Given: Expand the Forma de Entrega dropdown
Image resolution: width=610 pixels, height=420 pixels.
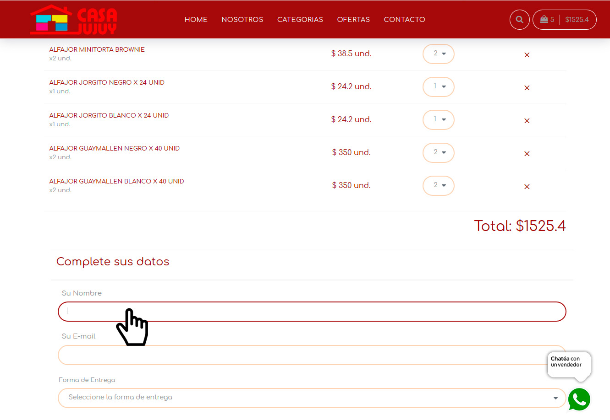Looking at the screenshot, I should point(312,398).
